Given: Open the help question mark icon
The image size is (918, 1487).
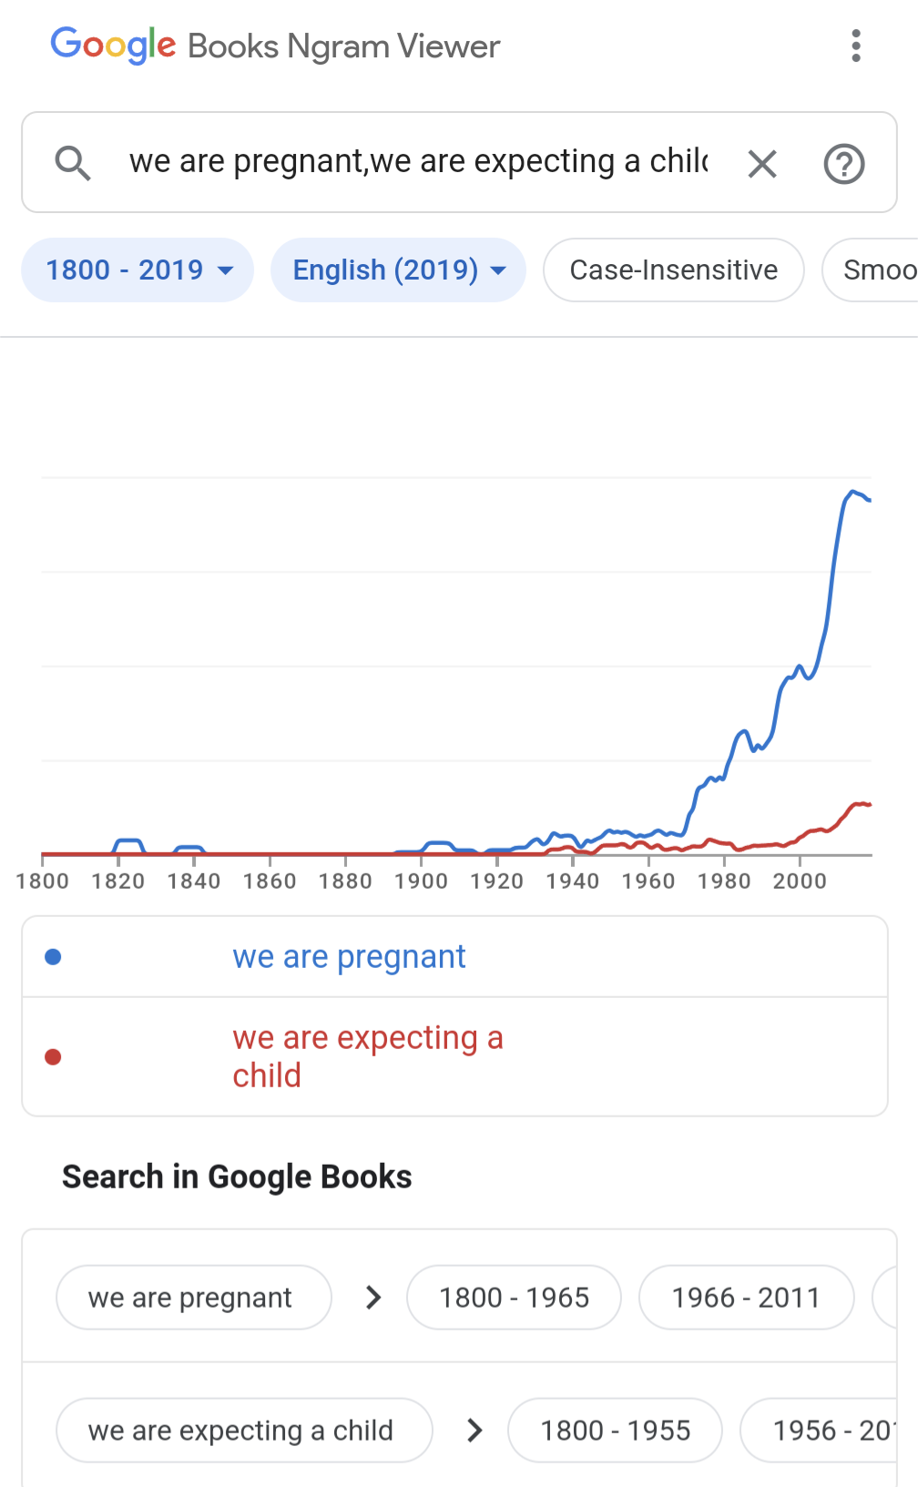Looking at the screenshot, I should tap(843, 164).
